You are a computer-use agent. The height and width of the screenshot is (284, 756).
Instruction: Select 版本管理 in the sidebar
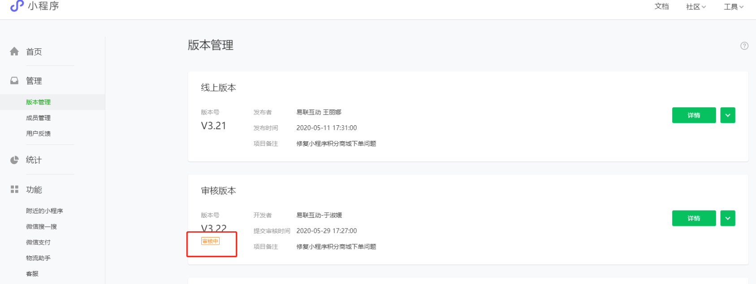click(38, 102)
